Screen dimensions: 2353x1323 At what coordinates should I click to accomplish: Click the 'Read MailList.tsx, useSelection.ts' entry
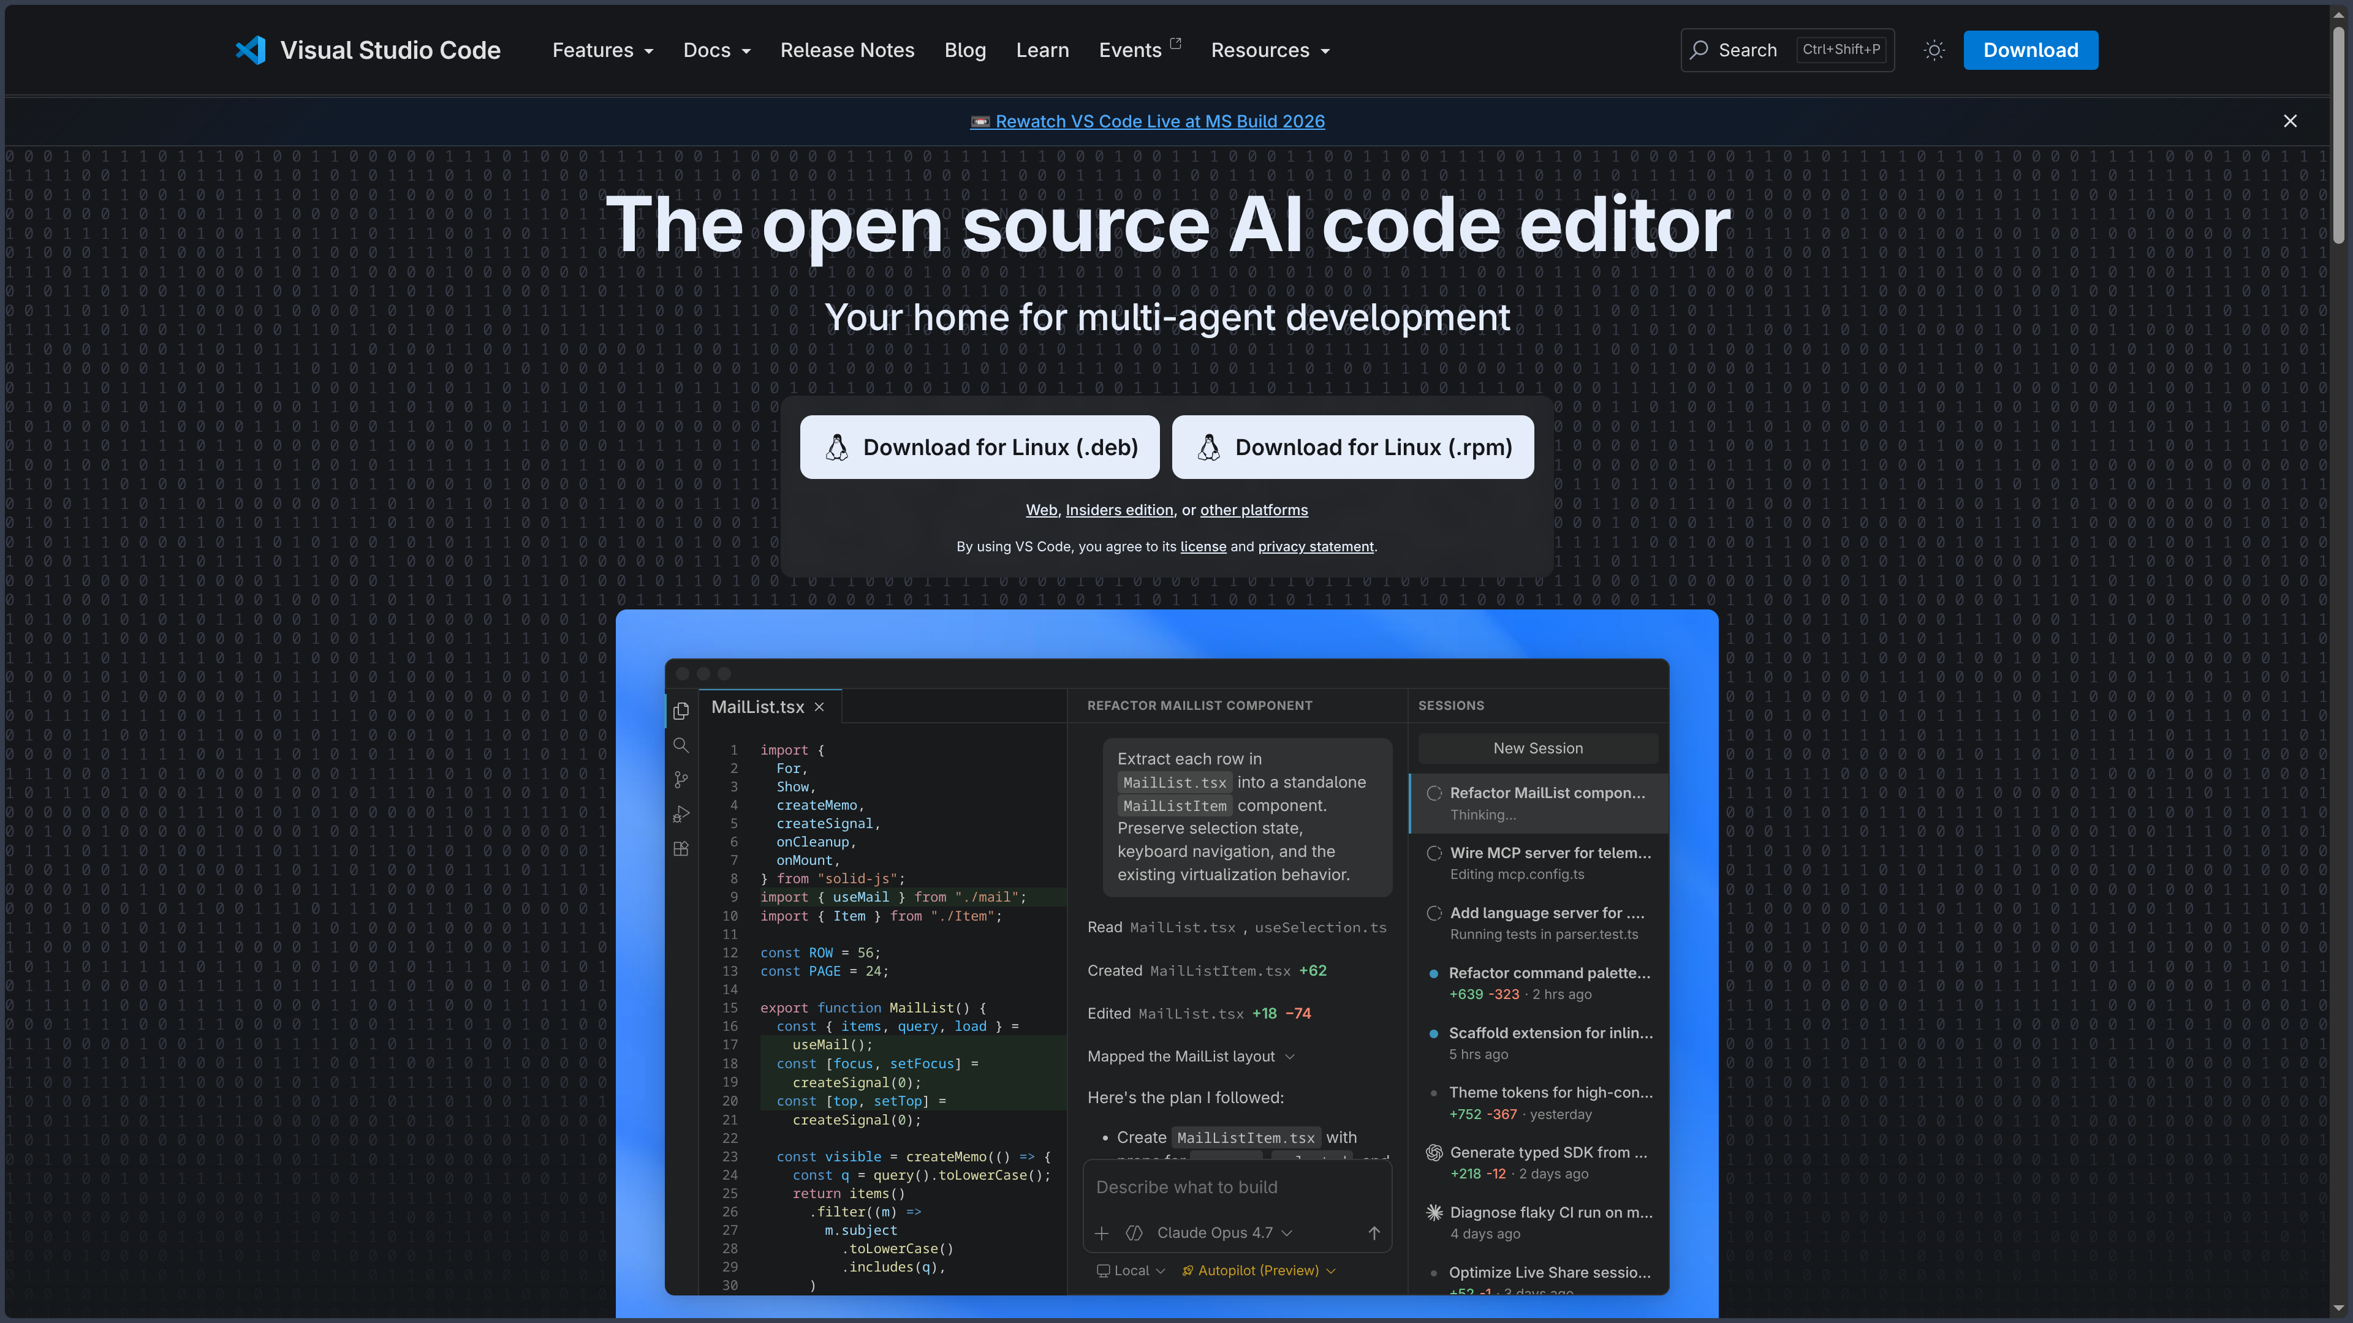click(1237, 928)
